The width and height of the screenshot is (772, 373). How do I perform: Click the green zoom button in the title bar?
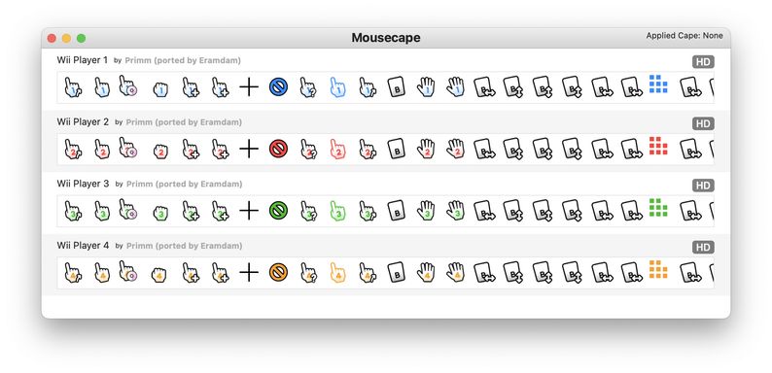pyautogui.click(x=82, y=38)
